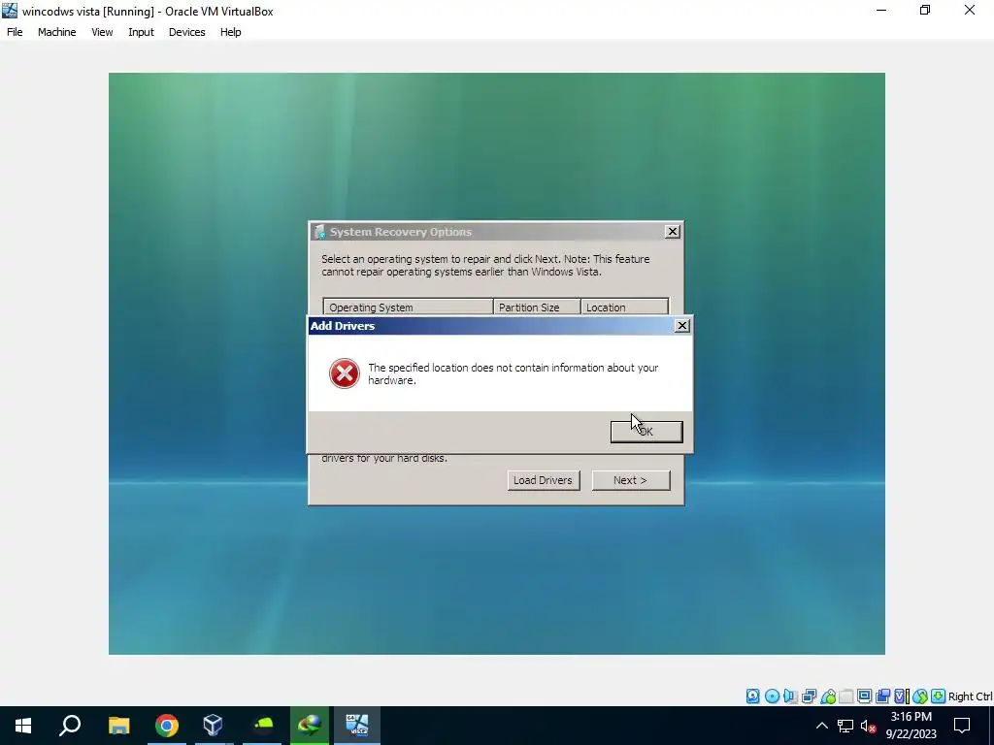Click the red error icon in Add Drivers

point(345,373)
